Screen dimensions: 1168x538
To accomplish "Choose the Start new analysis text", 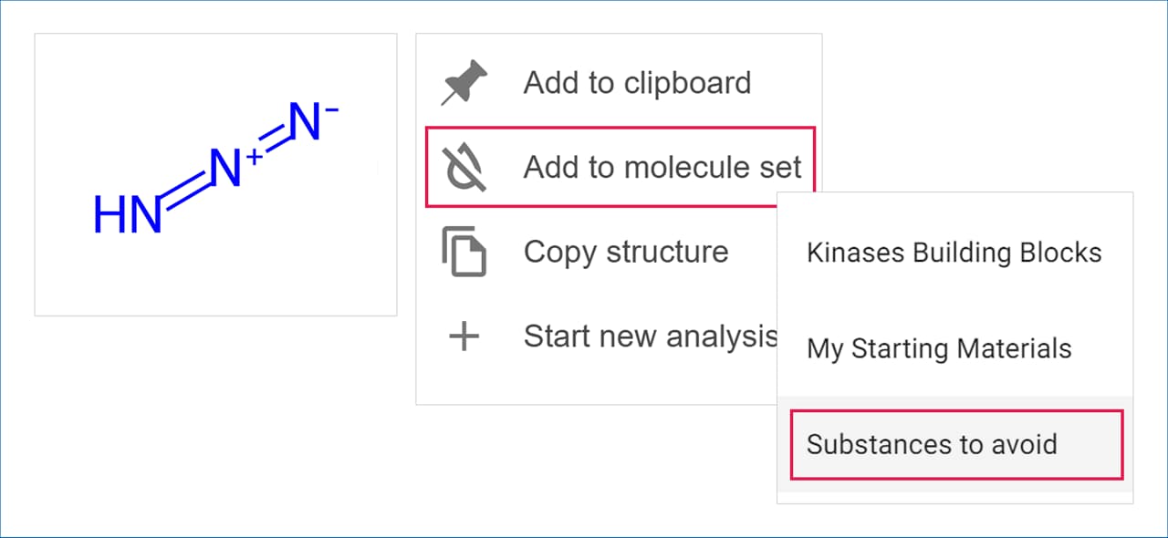I will point(650,336).
